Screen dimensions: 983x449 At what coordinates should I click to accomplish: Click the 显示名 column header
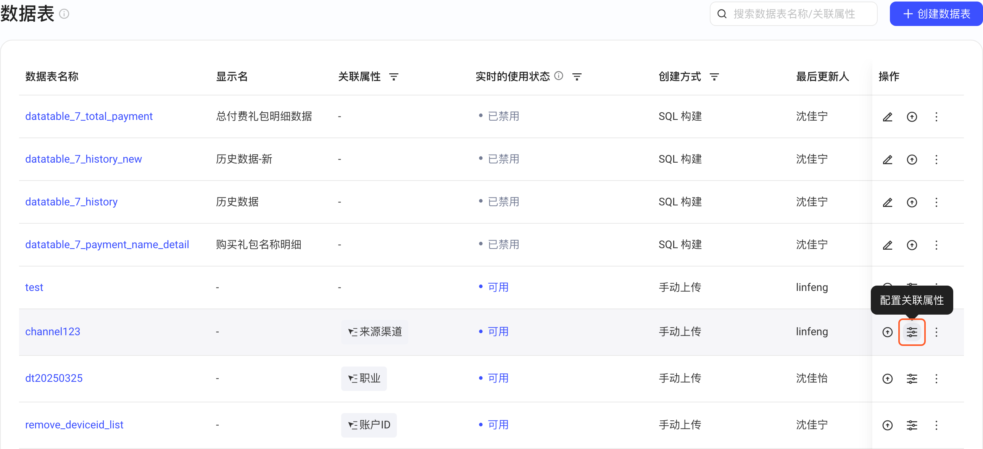point(232,76)
